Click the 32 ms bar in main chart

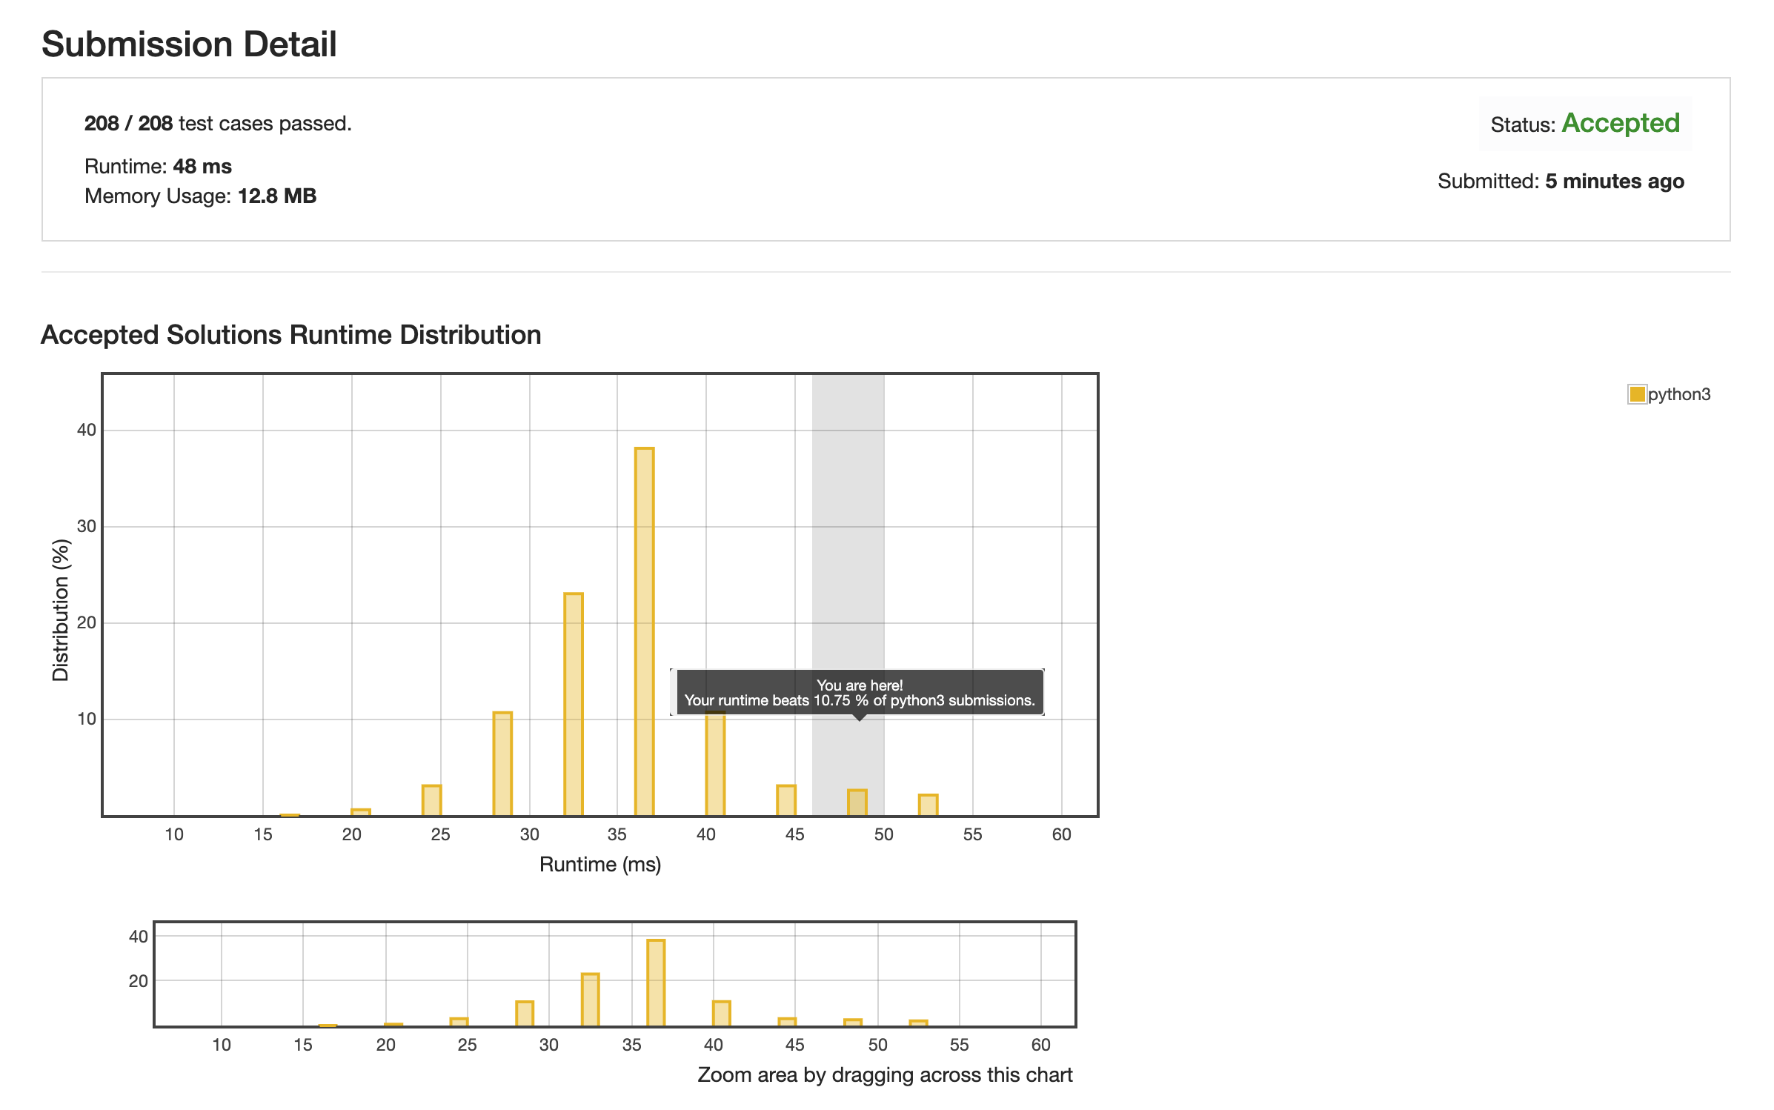point(573,704)
